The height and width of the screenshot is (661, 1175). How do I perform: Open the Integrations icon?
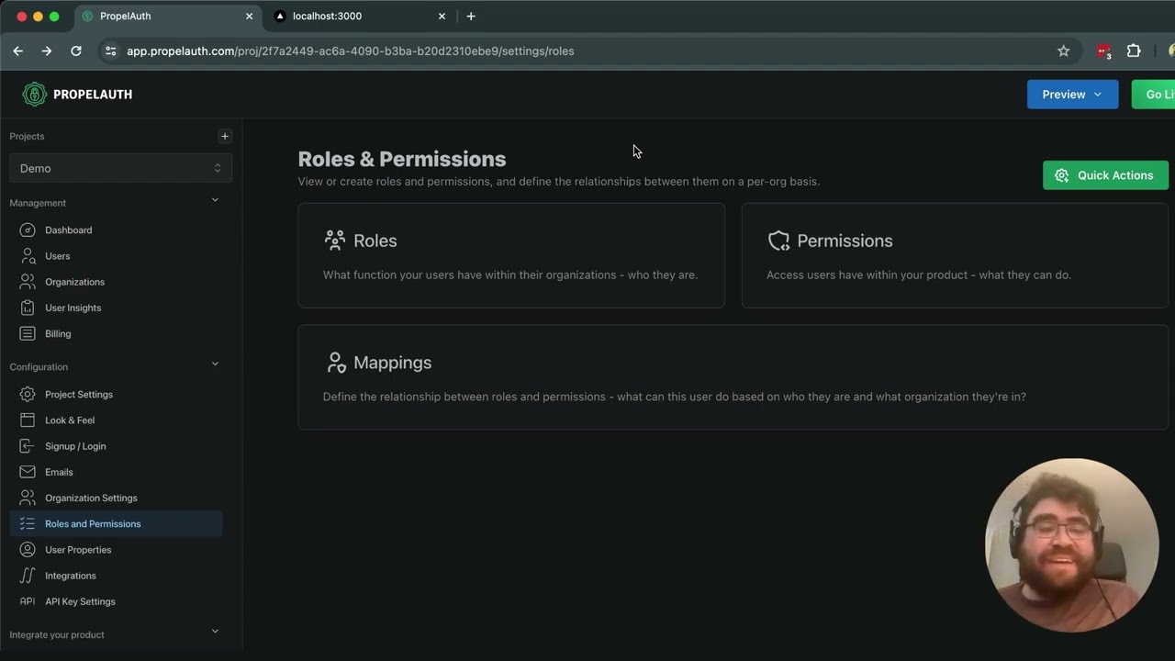28,576
